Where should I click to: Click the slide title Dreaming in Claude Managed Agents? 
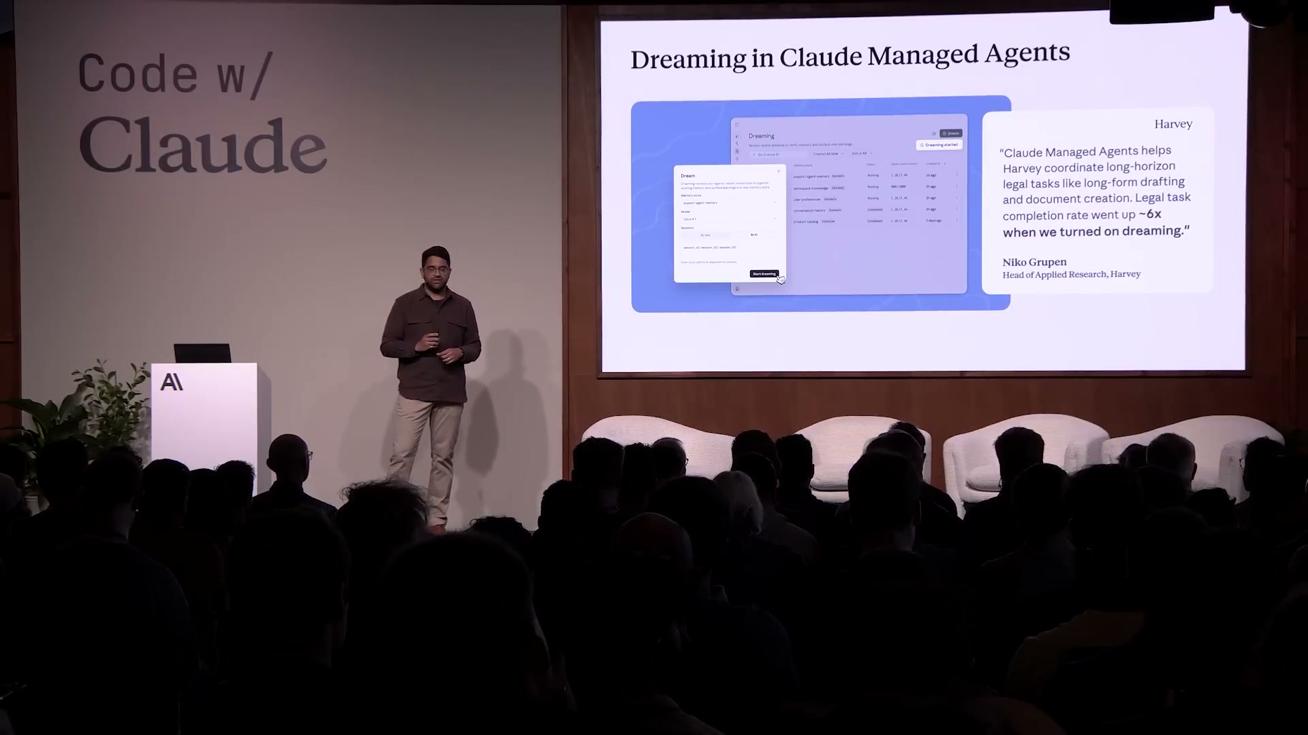(x=850, y=56)
